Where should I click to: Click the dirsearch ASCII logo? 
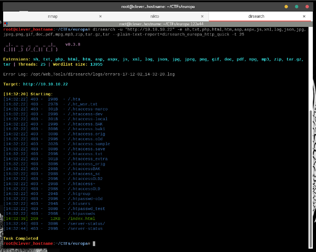point(31,47)
